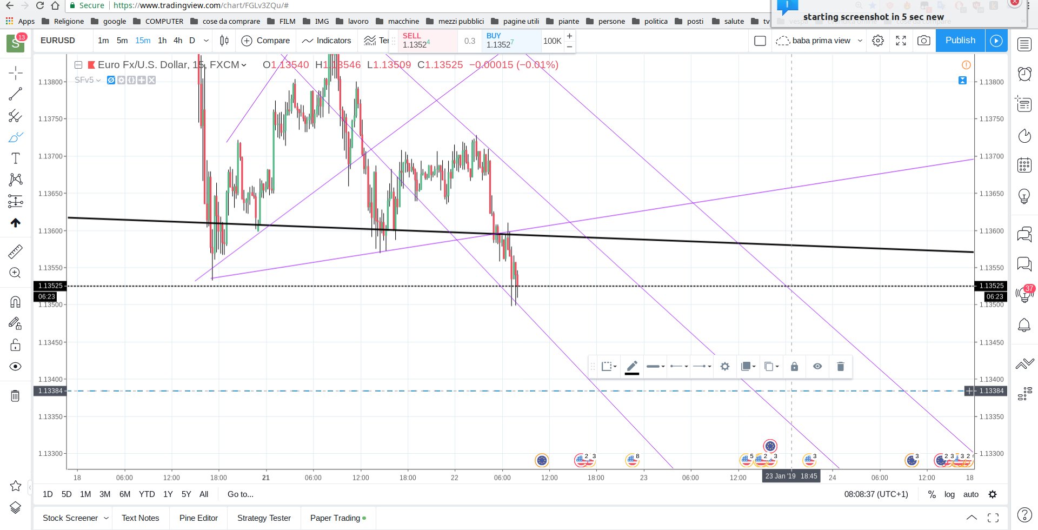Viewport: 1038px width, 530px height.
Task: Open watchlist panel icon
Action: pyautogui.click(x=1024, y=44)
